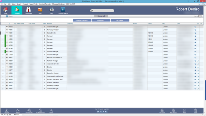
Task: Open the Manage Windows menu
Action: pos(58,4)
